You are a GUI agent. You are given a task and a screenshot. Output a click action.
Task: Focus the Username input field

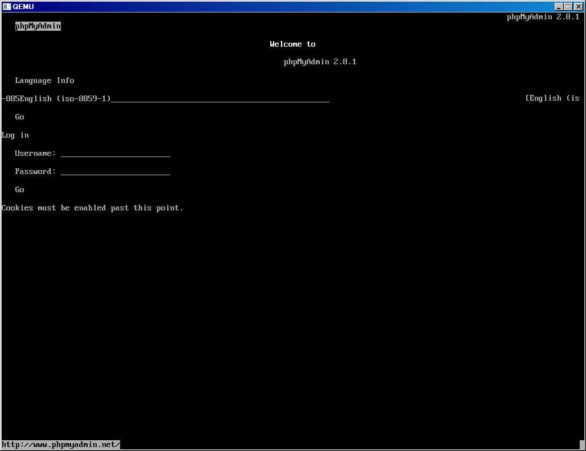(115, 153)
